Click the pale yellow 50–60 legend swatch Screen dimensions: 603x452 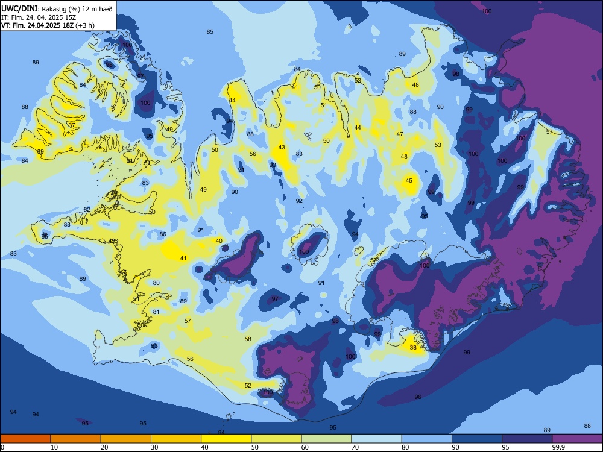[x=276, y=439]
